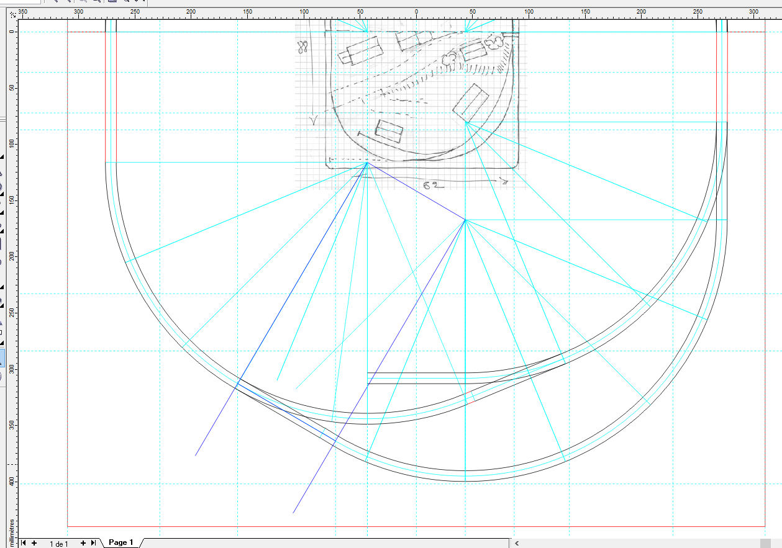Select the Page 1 tab

point(121,542)
